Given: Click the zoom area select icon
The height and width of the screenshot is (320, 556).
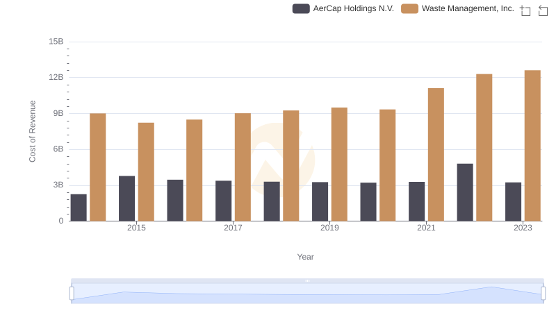Looking at the screenshot, I should coord(525,10).
